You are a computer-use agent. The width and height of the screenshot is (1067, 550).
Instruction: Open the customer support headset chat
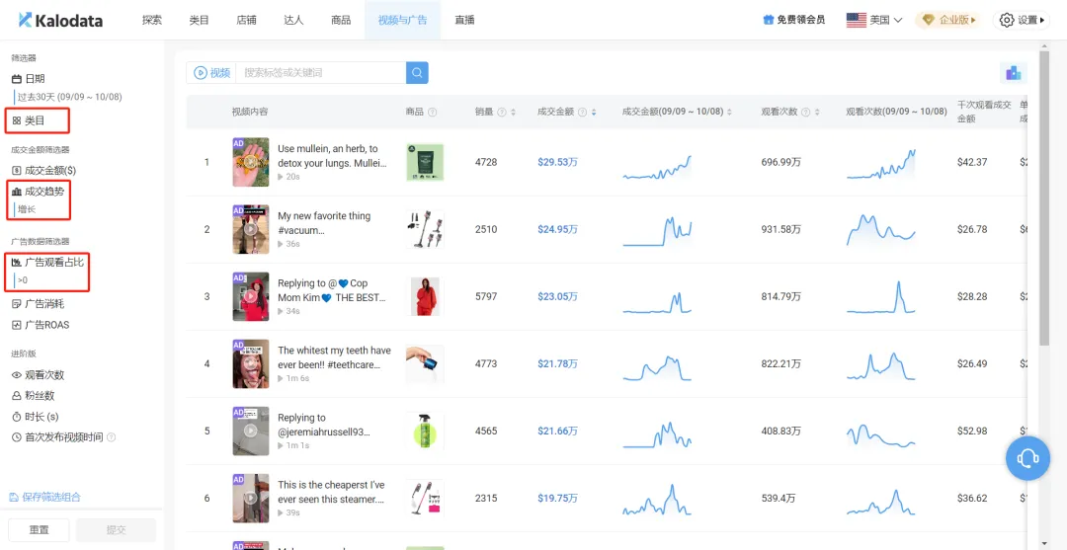[x=1027, y=458]
